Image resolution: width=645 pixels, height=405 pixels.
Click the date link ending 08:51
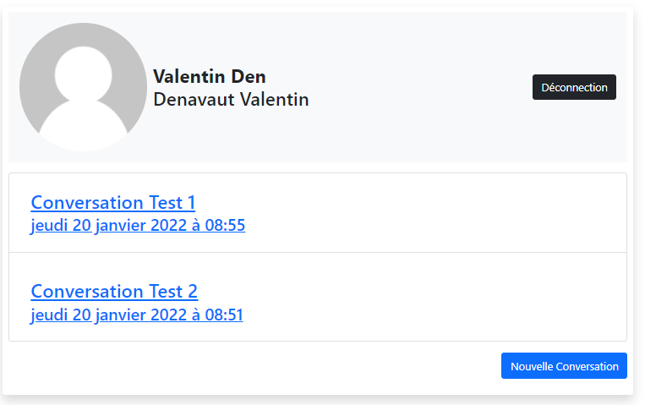click(137, 315)
